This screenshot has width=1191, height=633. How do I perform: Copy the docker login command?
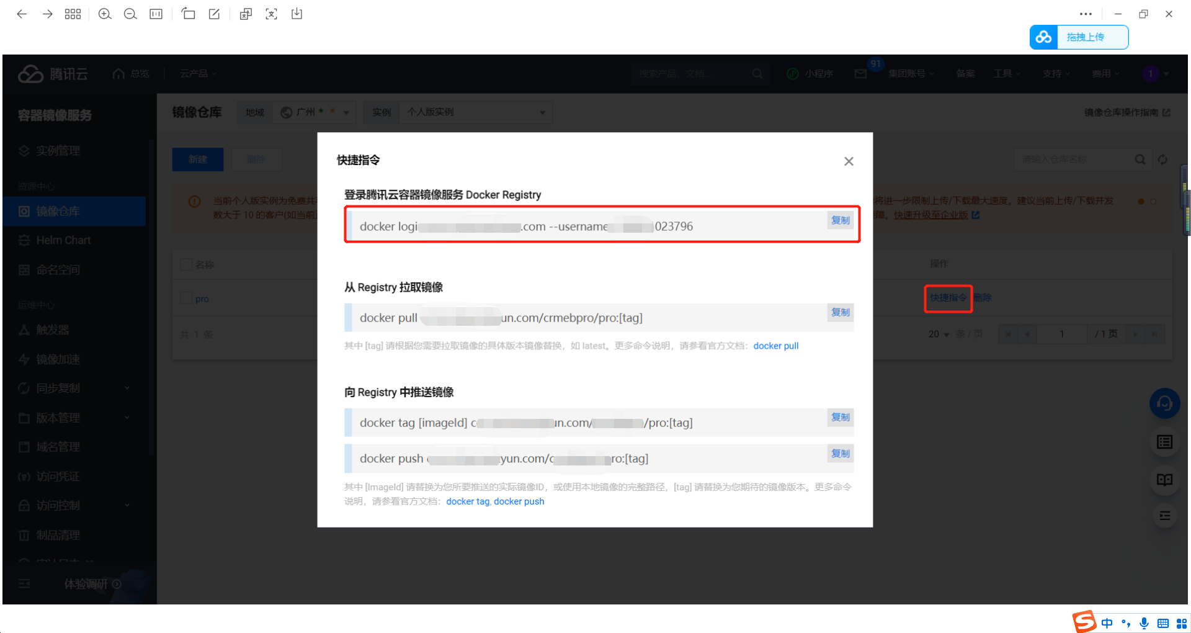coord(841,220)
